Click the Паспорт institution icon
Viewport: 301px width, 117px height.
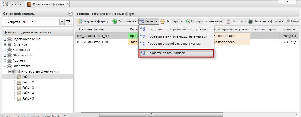(x=9, y=61)
